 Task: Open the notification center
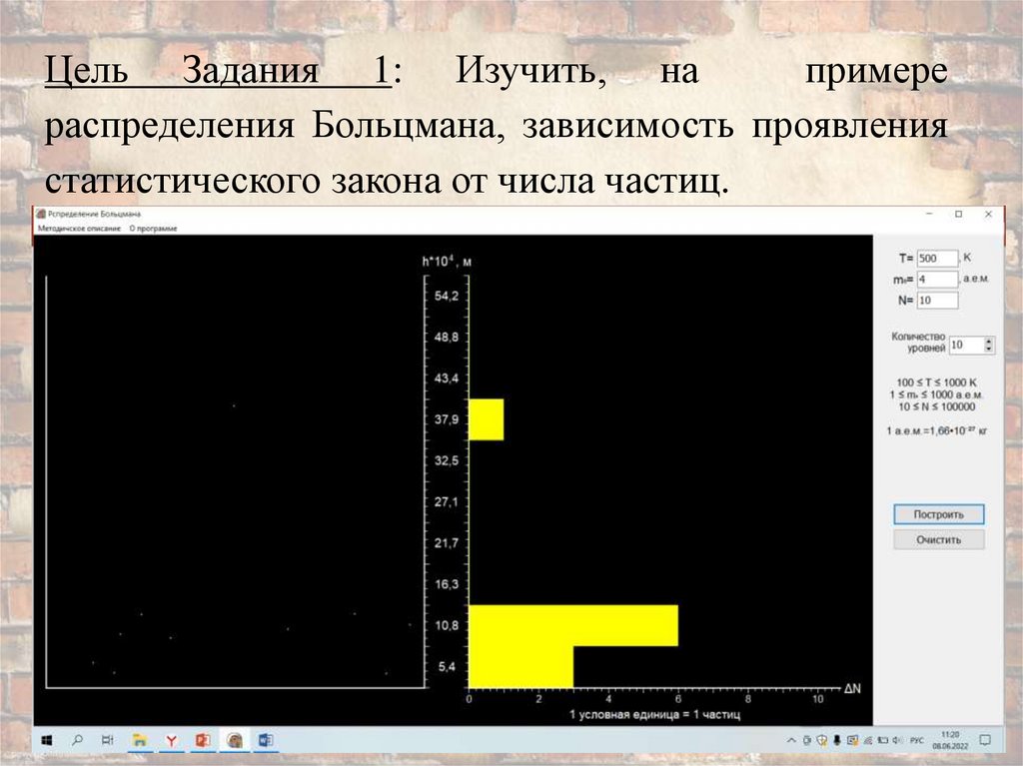[x=985, y=740]
